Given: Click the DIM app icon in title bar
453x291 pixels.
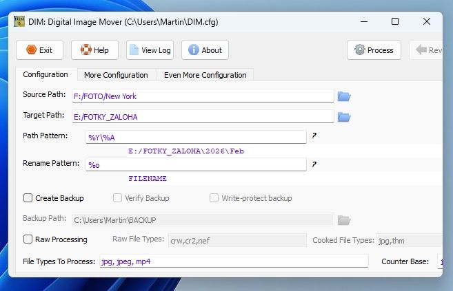Looking at the screenshot, I should [20, 21].
